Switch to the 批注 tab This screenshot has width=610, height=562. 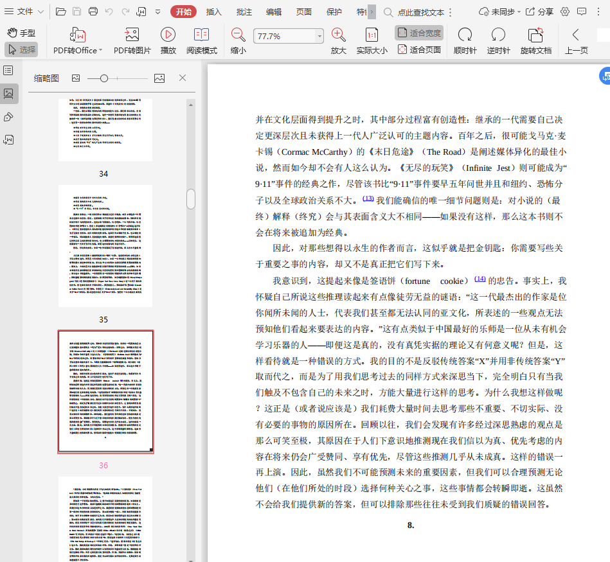click(244, 12)
